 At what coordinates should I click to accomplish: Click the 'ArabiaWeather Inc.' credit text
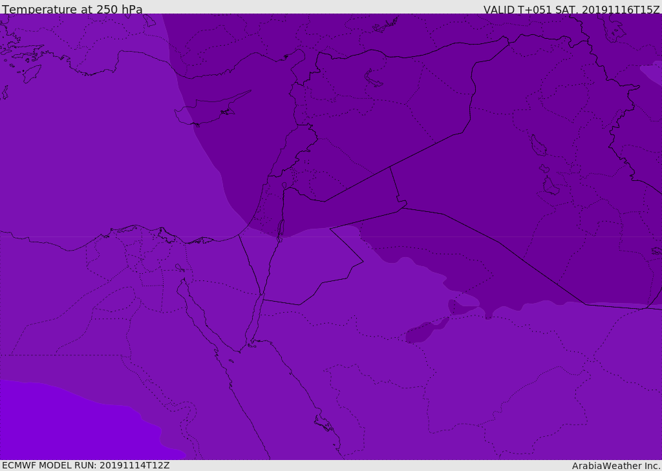[x=616, y=466]
